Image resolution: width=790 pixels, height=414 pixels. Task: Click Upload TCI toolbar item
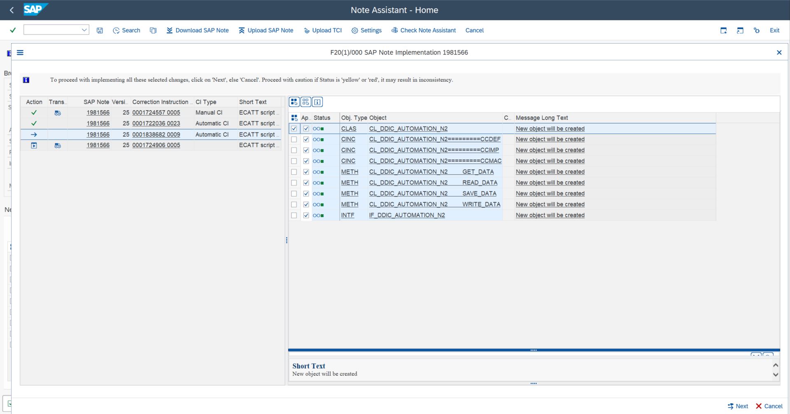(323, 30)
